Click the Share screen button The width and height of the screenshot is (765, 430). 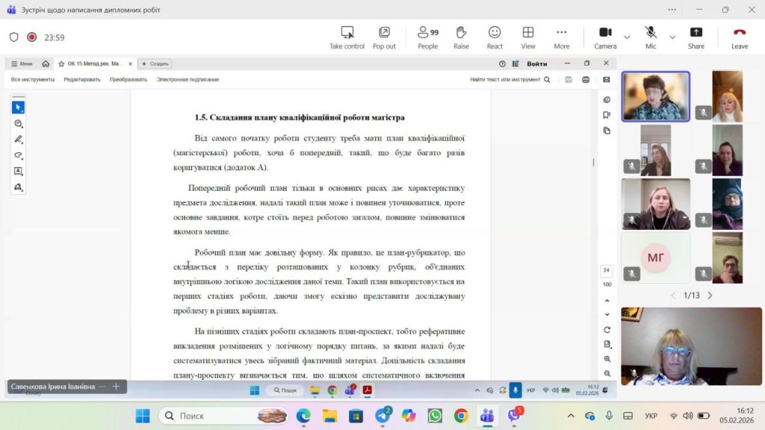696,37
